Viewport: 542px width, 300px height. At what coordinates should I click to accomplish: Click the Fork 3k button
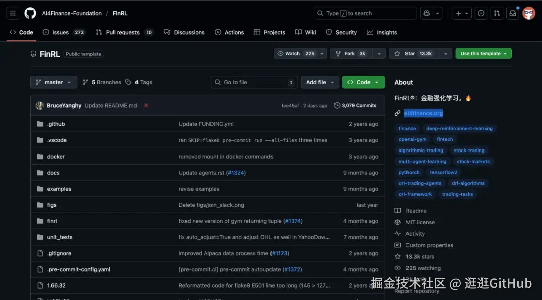point(351,54)
